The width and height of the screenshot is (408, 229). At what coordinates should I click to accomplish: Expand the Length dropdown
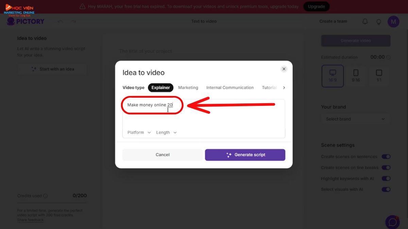(166, 132)
